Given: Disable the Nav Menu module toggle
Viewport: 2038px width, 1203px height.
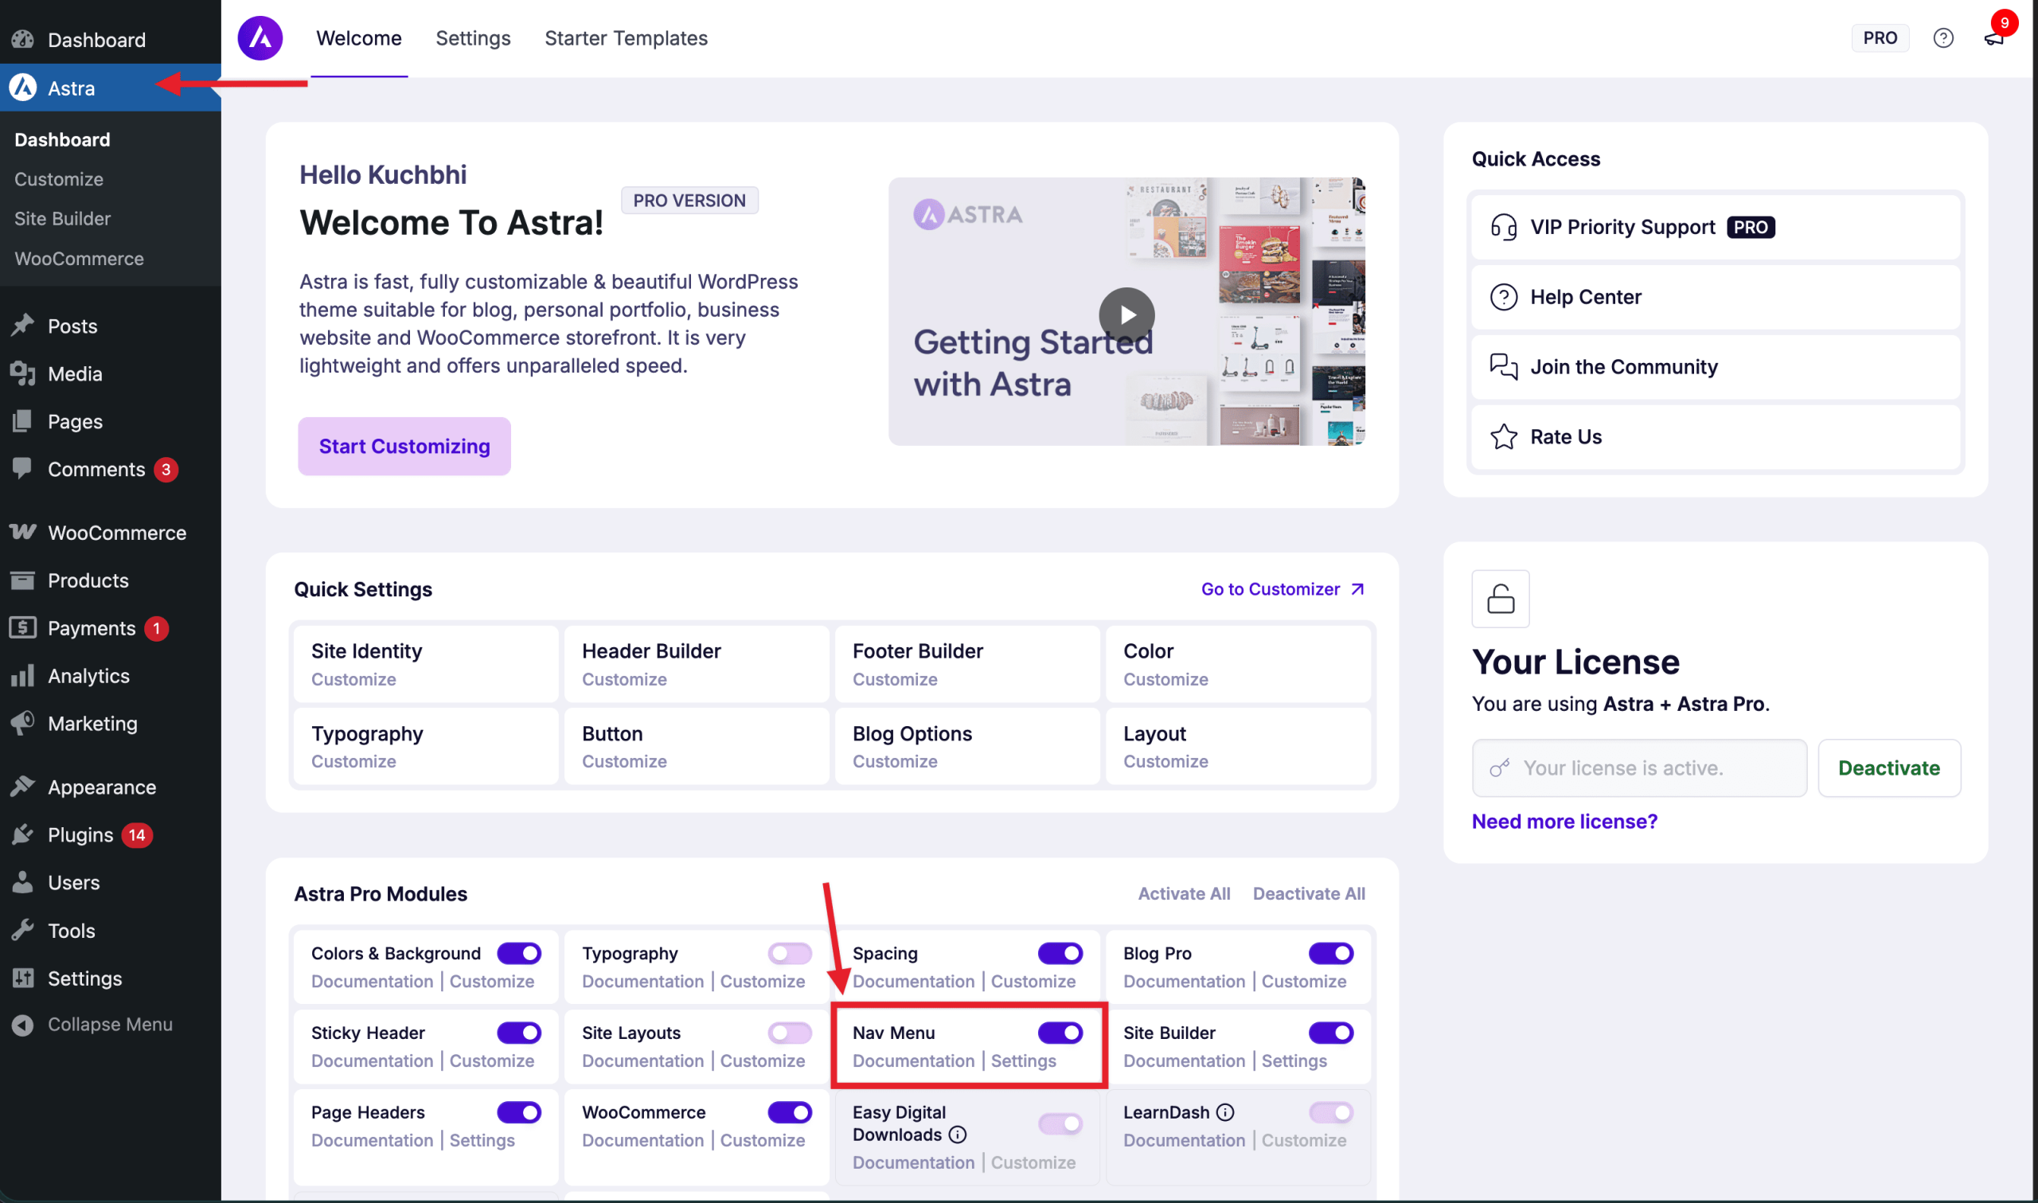Looking at the screenshot, I should point(1060,1033).
